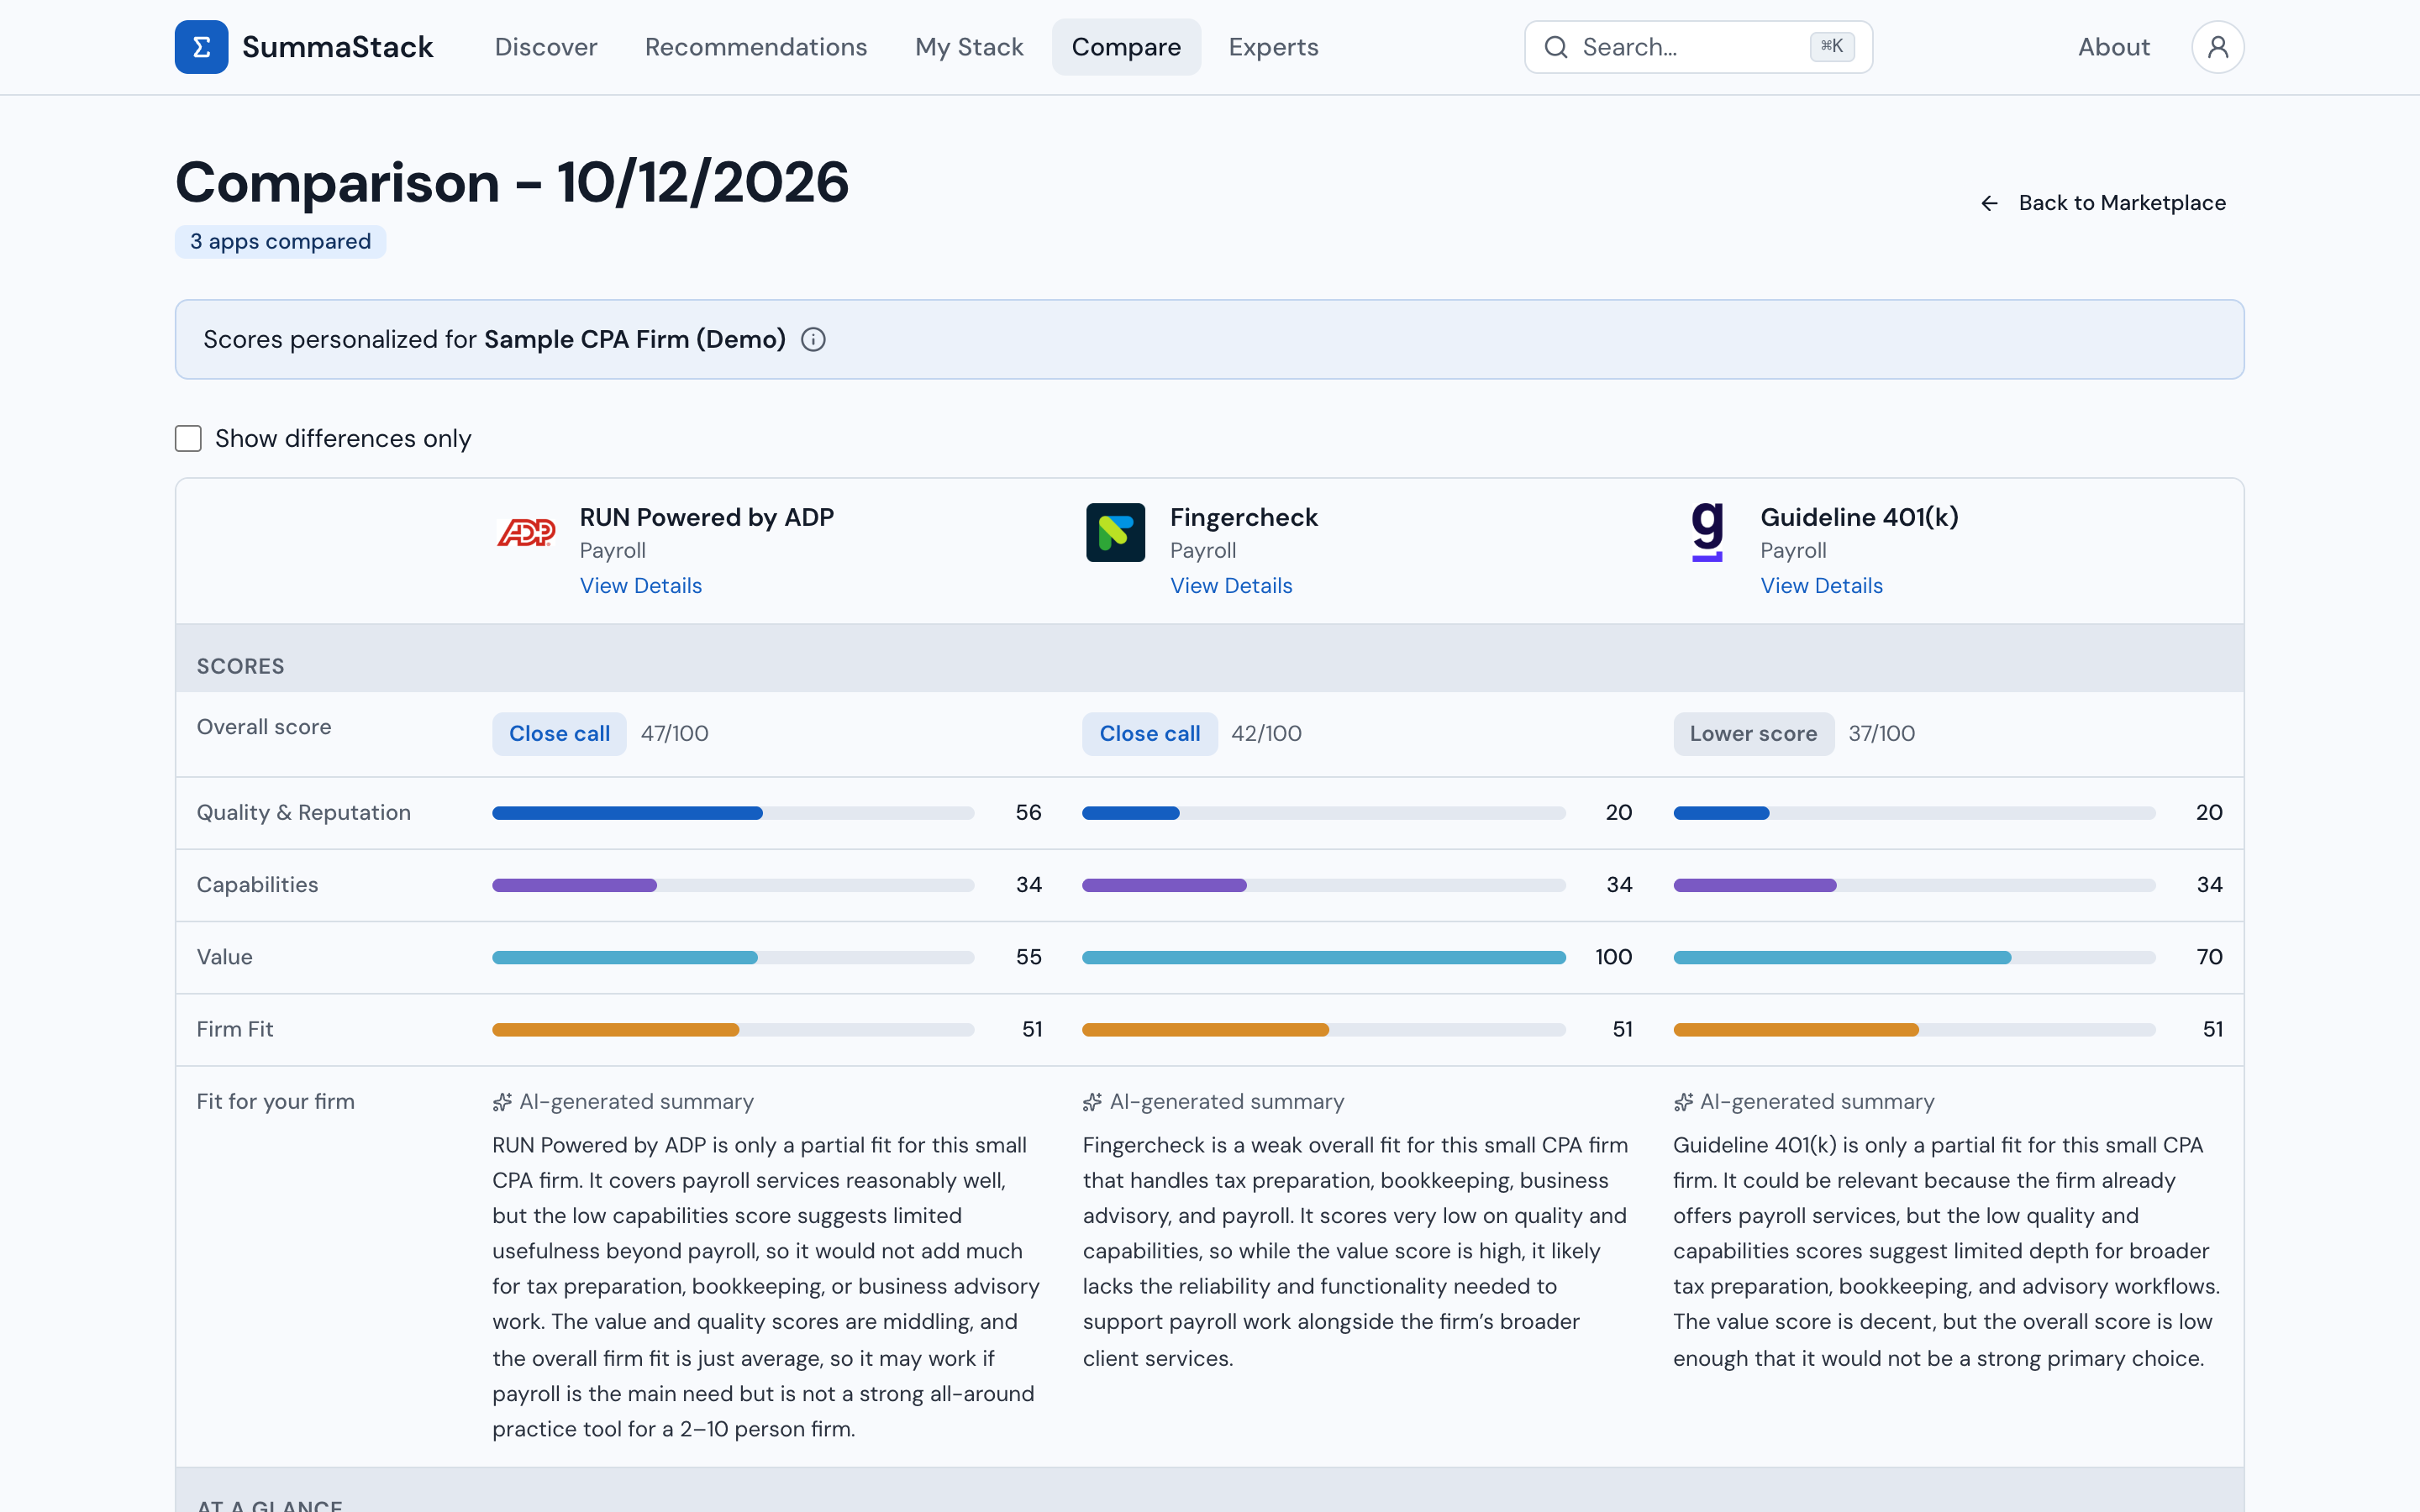Click the 47/100 overall score
This screenshot has height=1512, width=2420.
tap(674, 734)
